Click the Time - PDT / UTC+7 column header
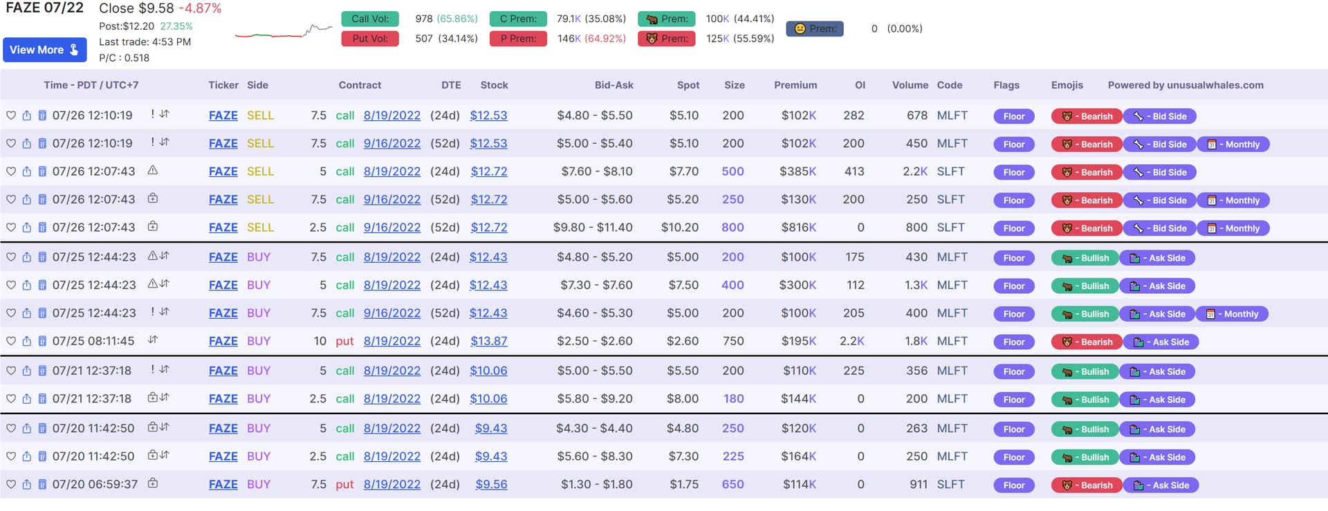Screen dimensions: 1328x511 (x=91, y=85)
